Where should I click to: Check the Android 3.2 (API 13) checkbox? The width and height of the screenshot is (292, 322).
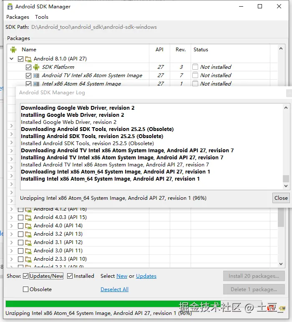point(20,234)
